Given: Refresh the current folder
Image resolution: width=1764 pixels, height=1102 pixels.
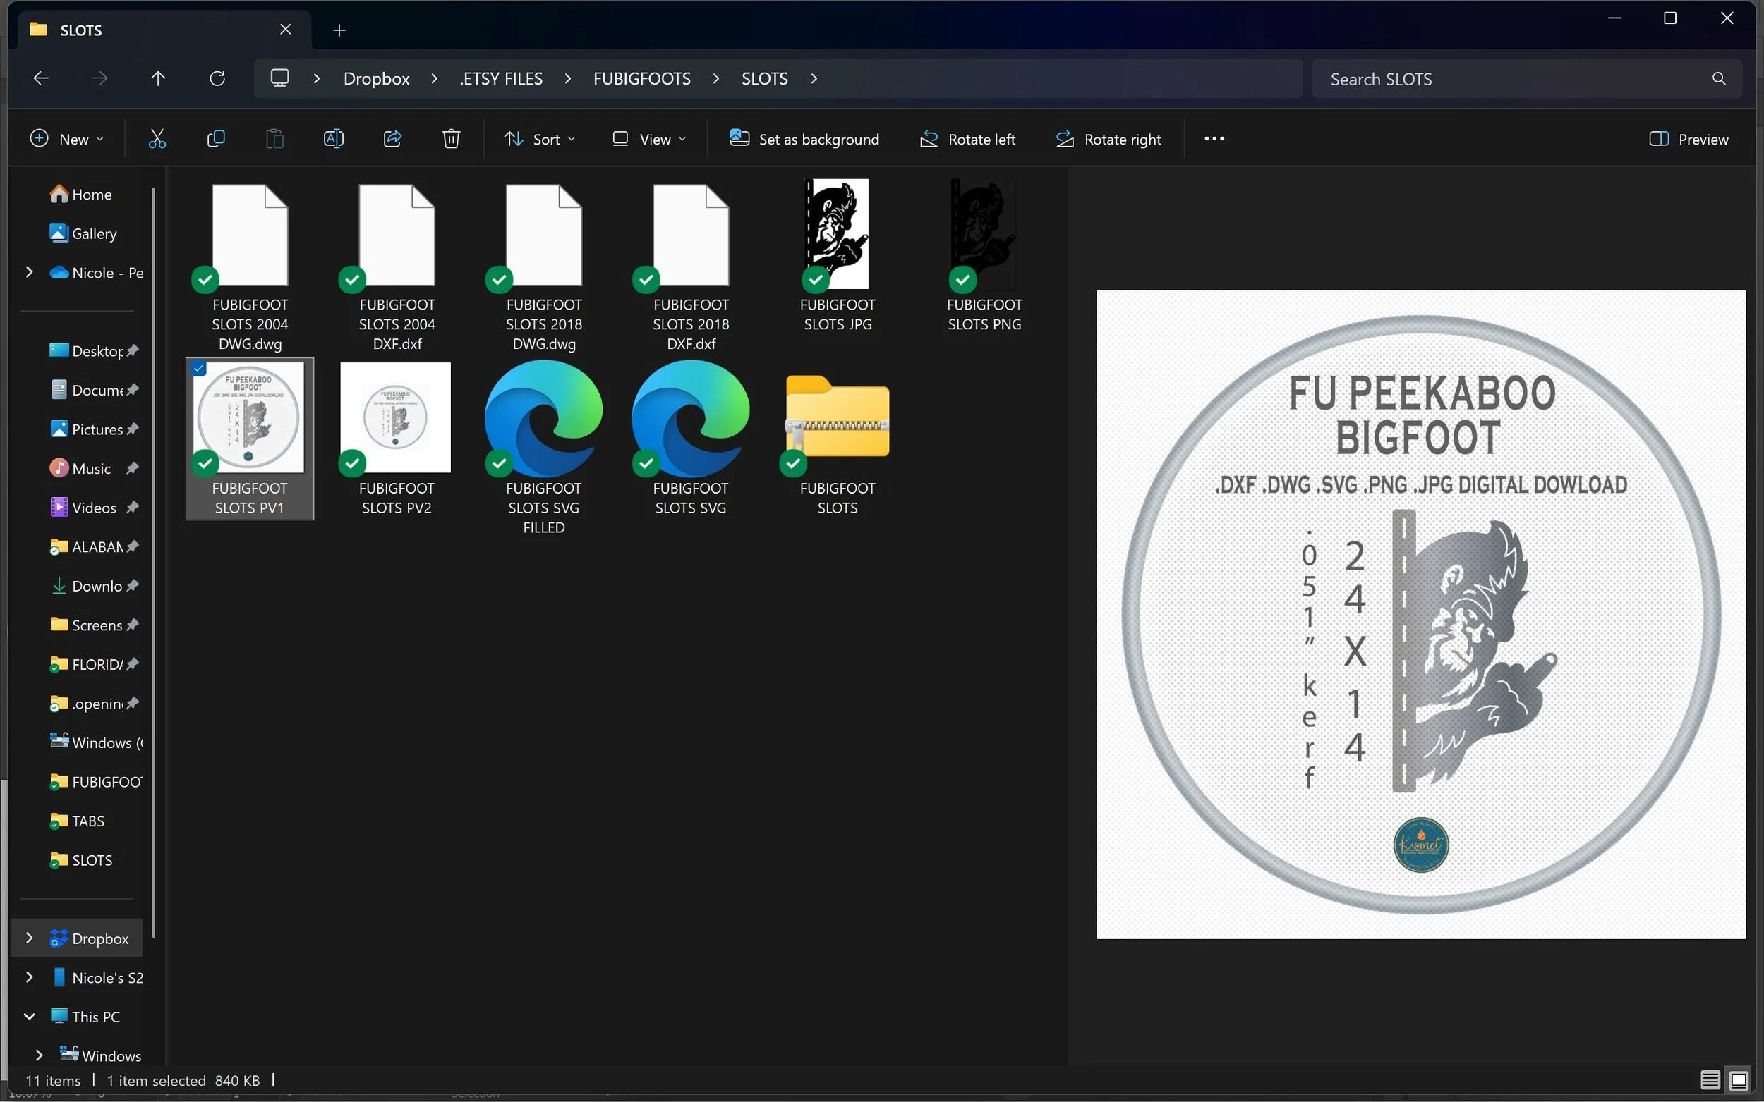Looking at the screenshot, I should 217,78.
